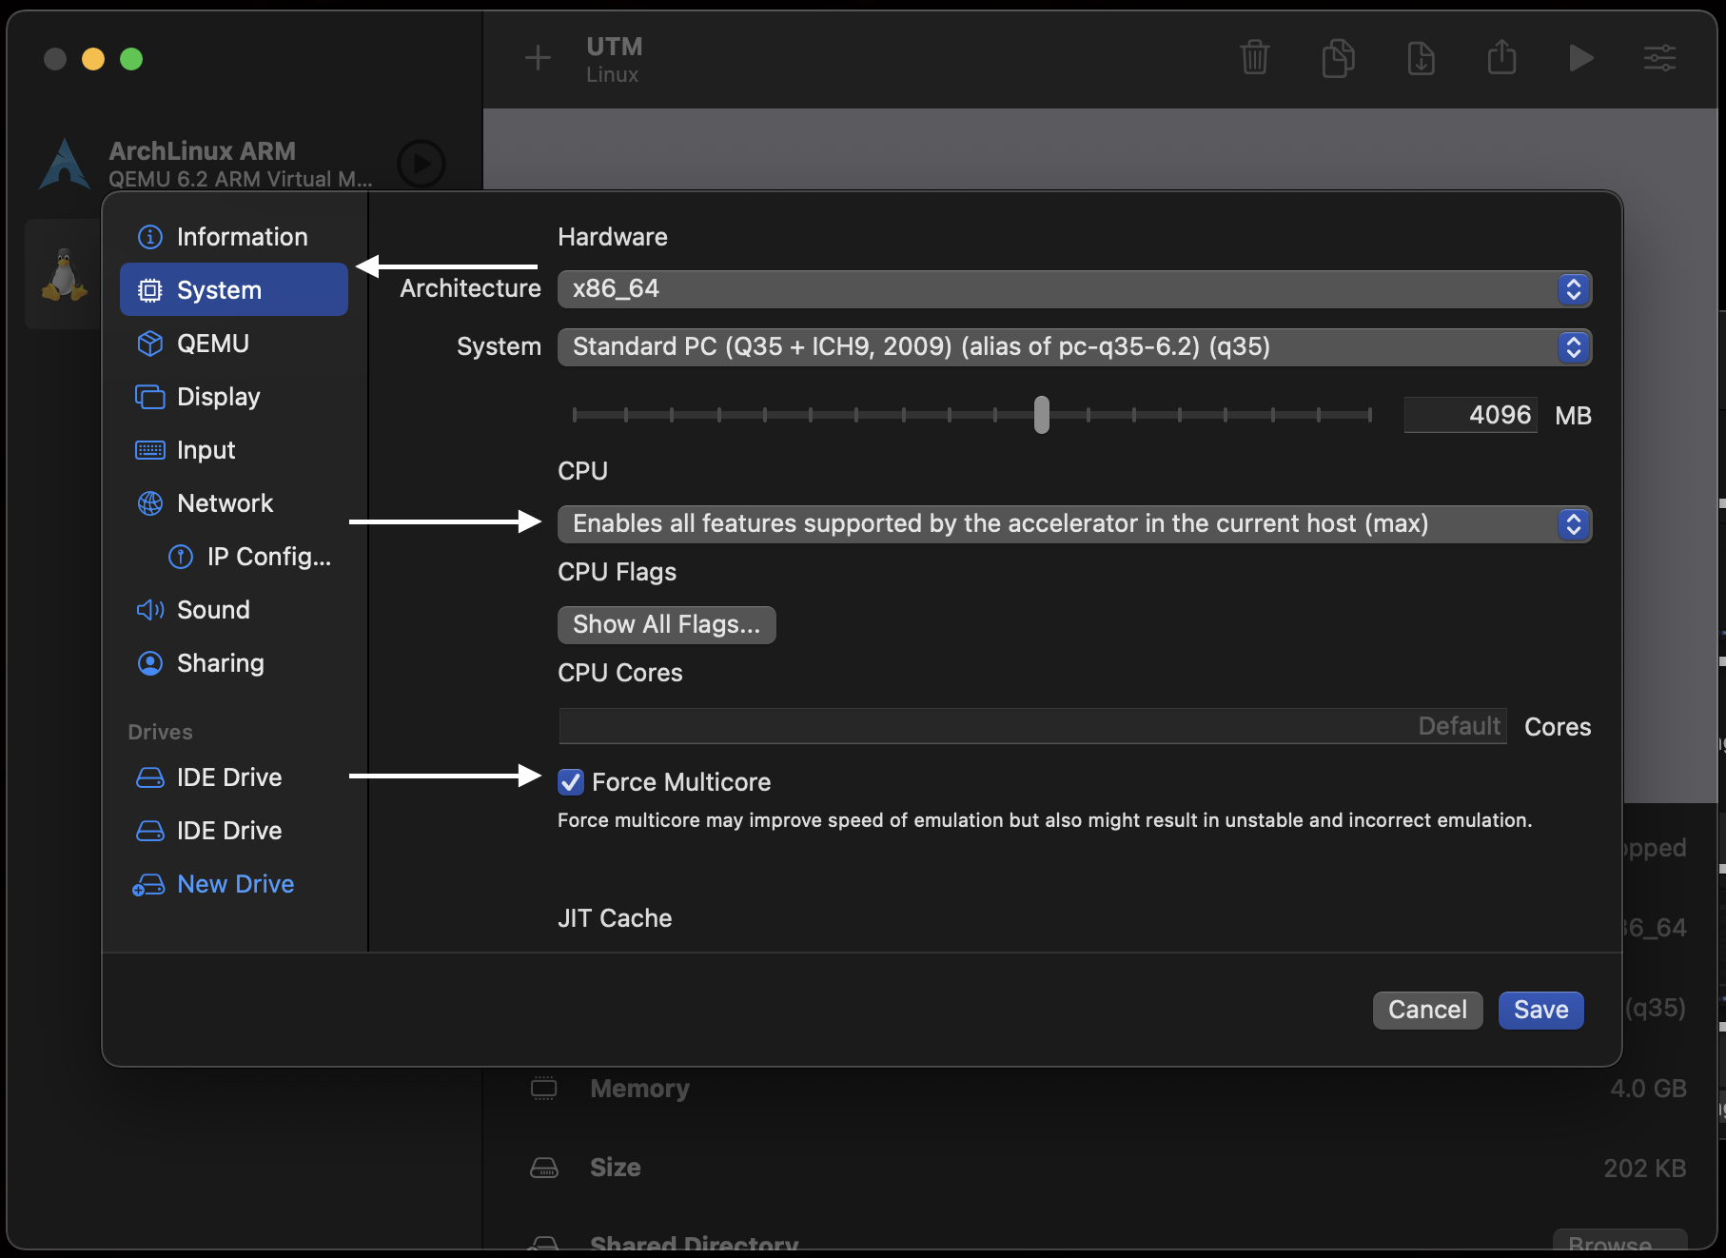1726x1258 pixels.
Task: Add a New Drive from sidebar
Action: (235, 884)
